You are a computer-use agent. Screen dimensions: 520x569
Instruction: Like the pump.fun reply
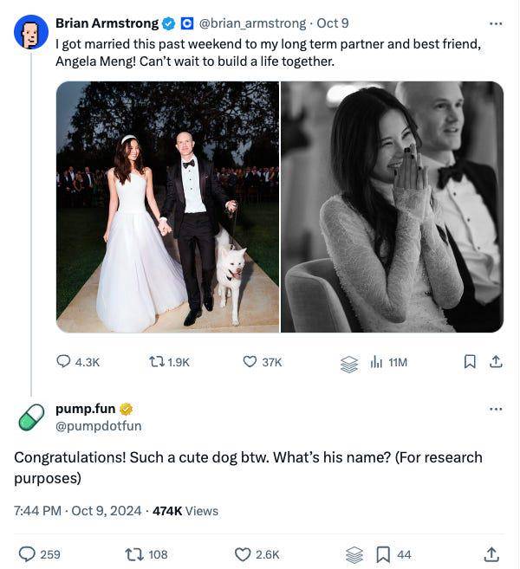244,553
